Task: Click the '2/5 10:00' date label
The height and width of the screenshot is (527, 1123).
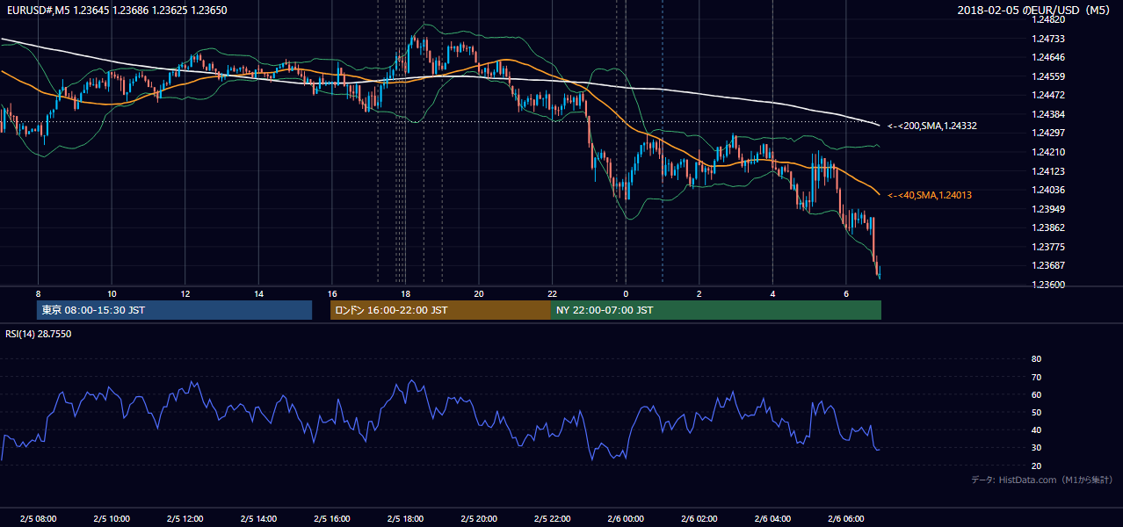Action: (111, 518)
